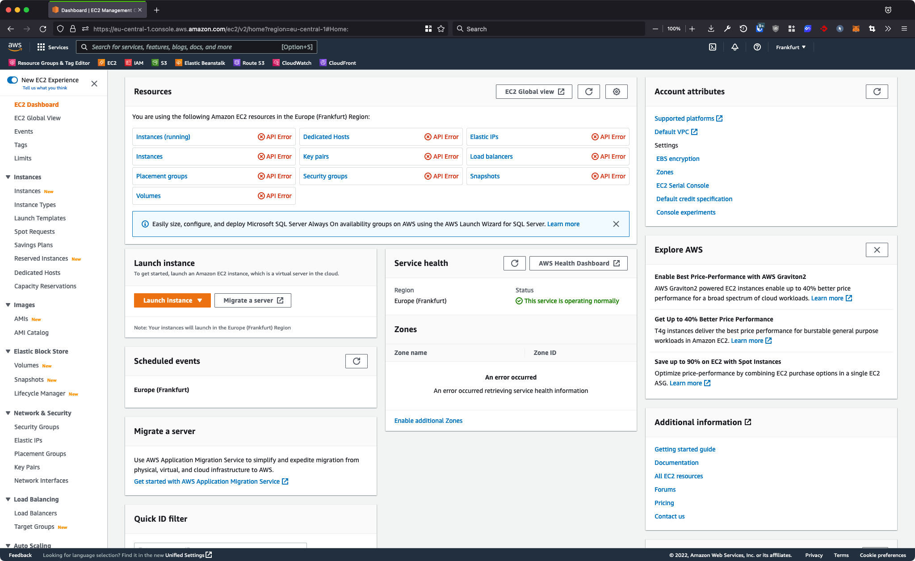Image resolution: width=915 pixels, height=561 pixels.
Task: Open the notifications bell in AWS header
Action: coord(735,47)
